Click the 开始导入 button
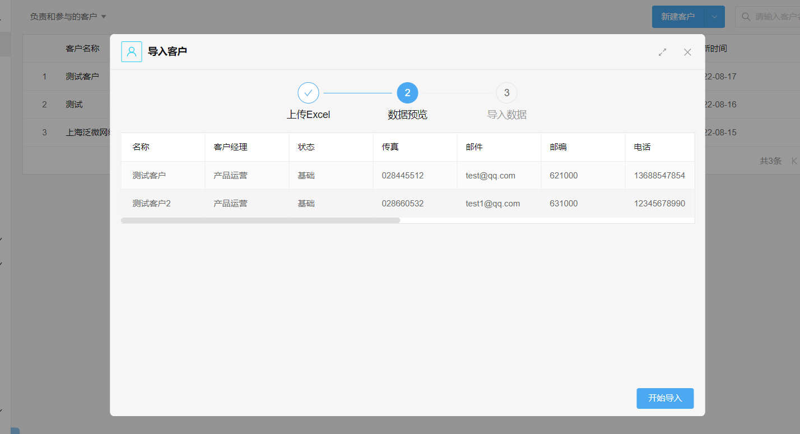Viewport: 800px width, 434px height. click(x=665, y=398)
